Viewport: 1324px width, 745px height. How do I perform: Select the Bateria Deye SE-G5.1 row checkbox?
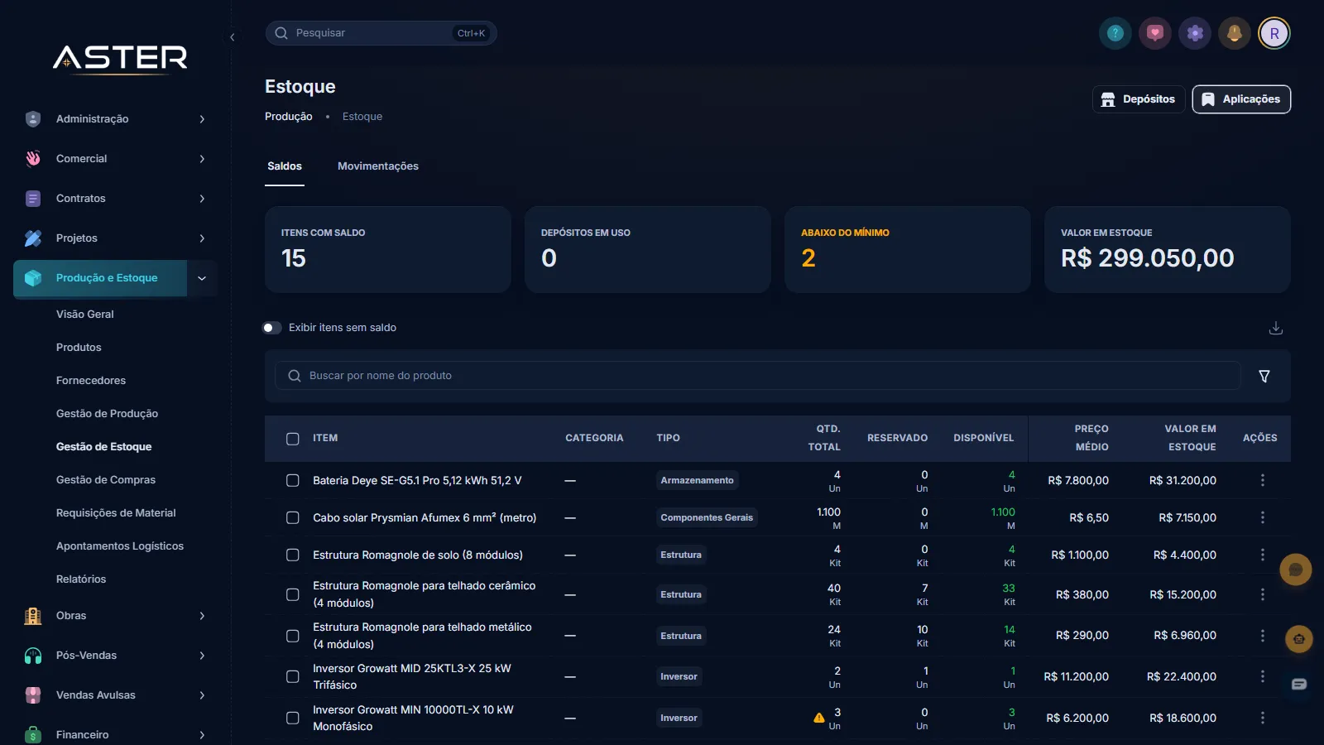pyautogui.click(x=293, y=480)
